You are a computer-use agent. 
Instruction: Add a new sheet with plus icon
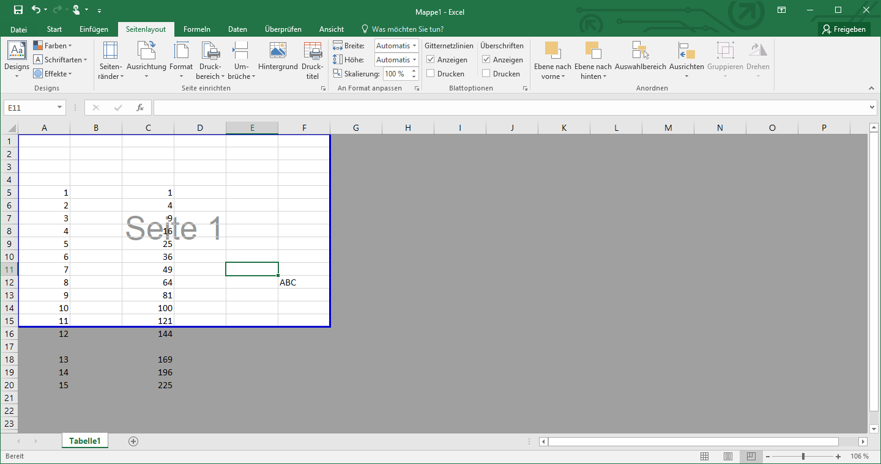(x=133, y=441)
